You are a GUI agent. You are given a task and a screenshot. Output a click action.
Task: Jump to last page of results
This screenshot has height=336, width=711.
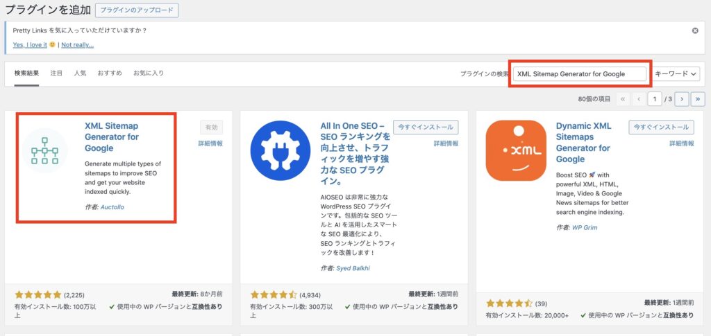coord(698,99)
